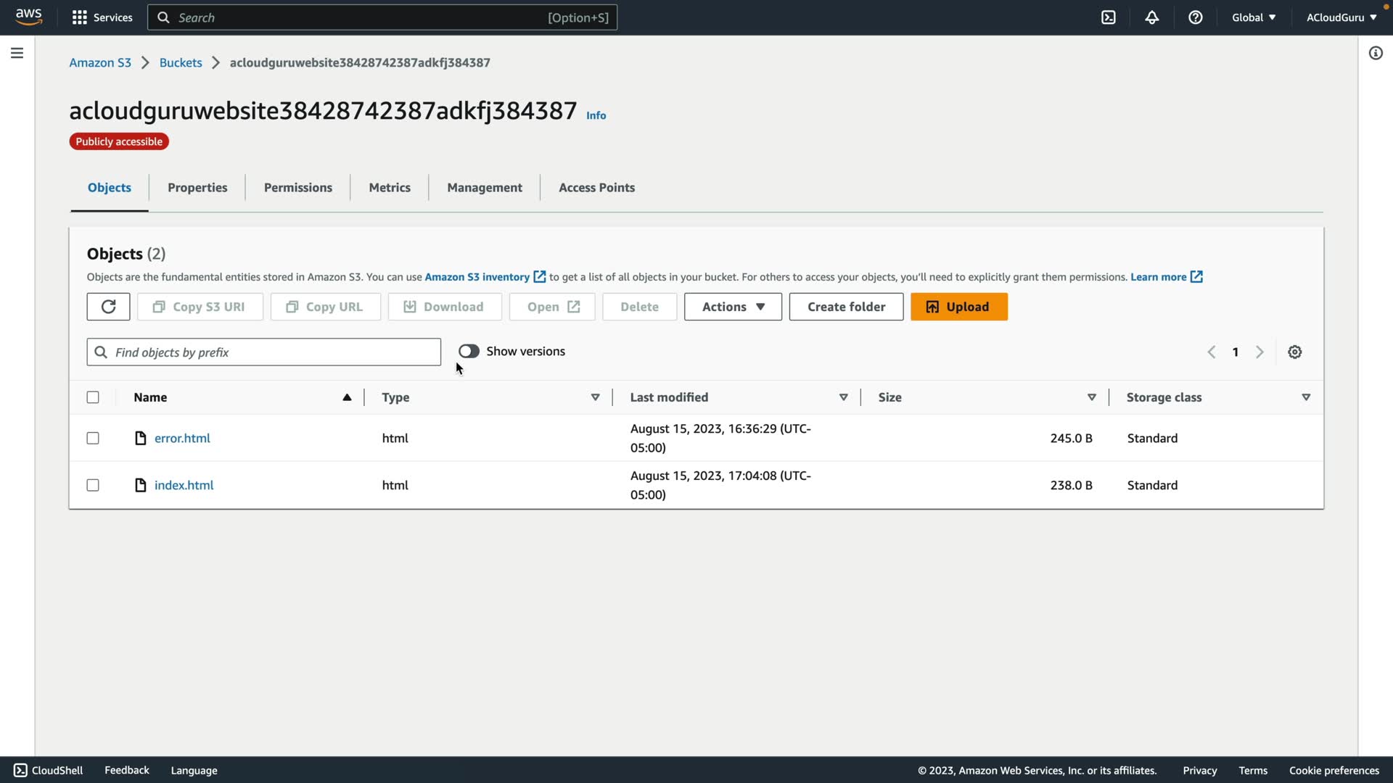Viewport: 1393px width, 783px height.
Task: Open the ACloudGuru account dropdown
Action: tap(1341, 17)
